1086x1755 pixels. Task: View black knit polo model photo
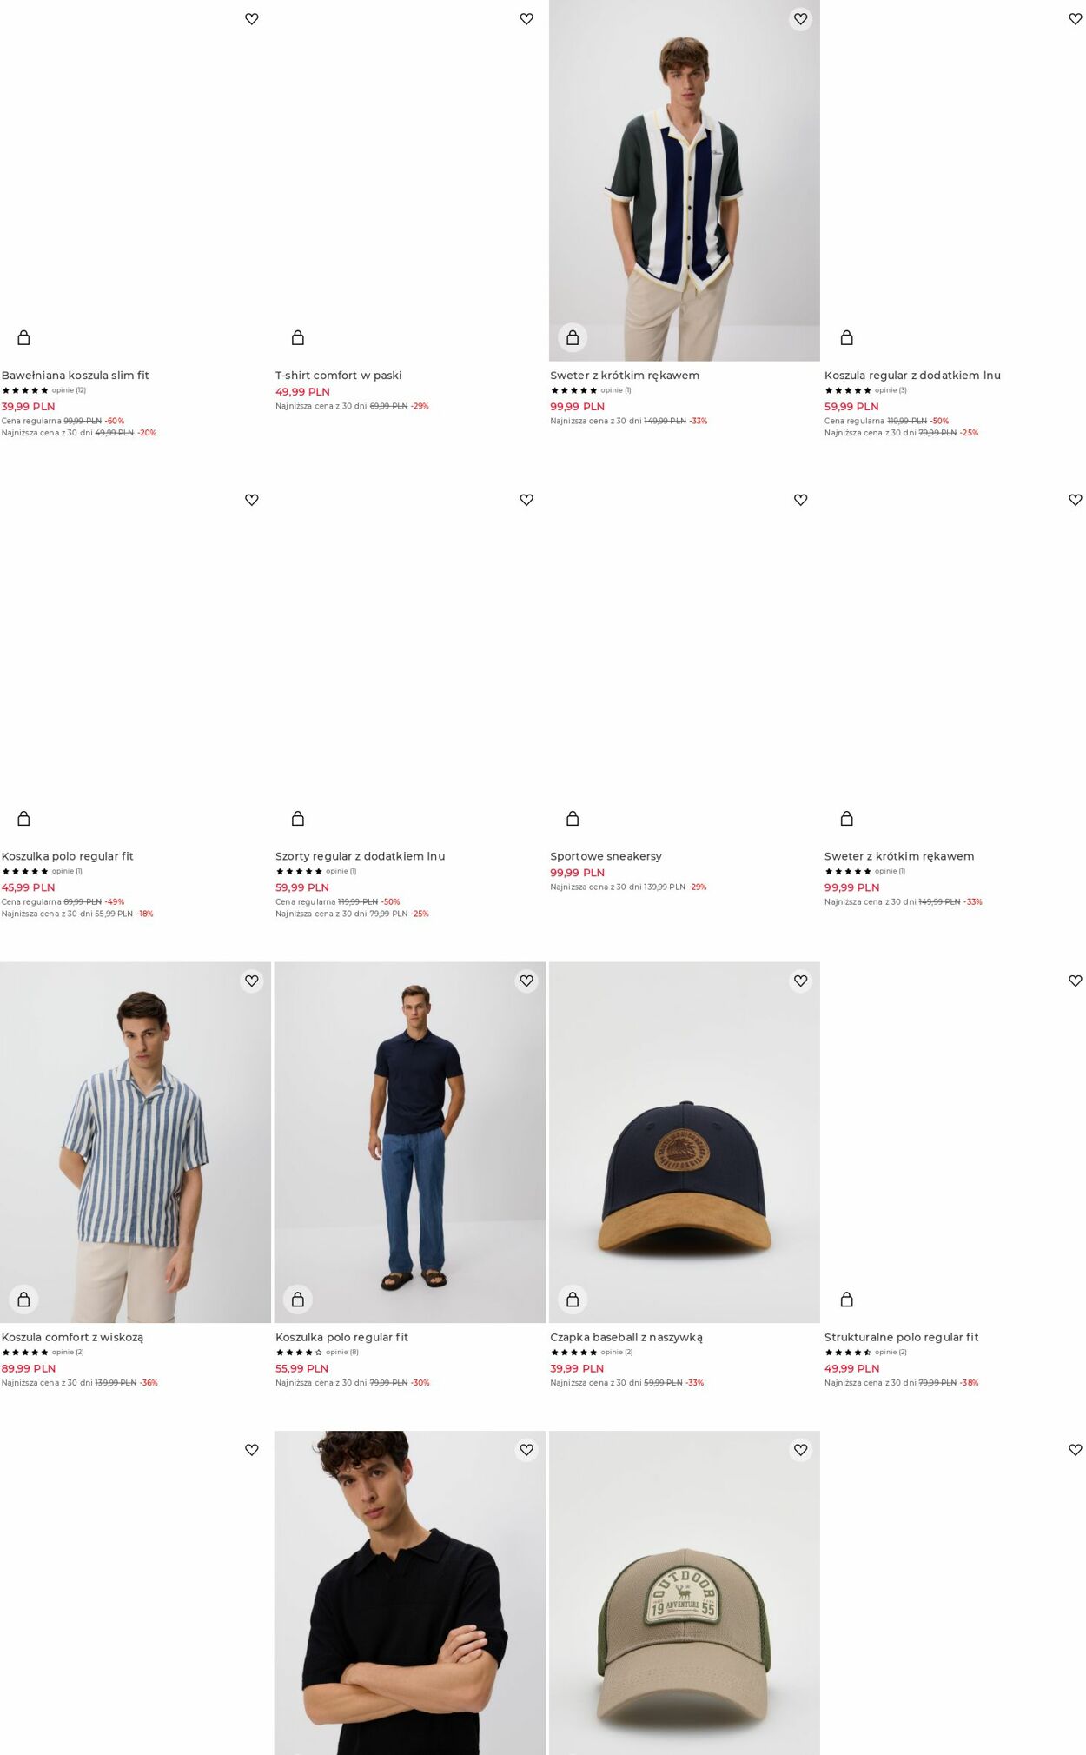pos(409,1592)
